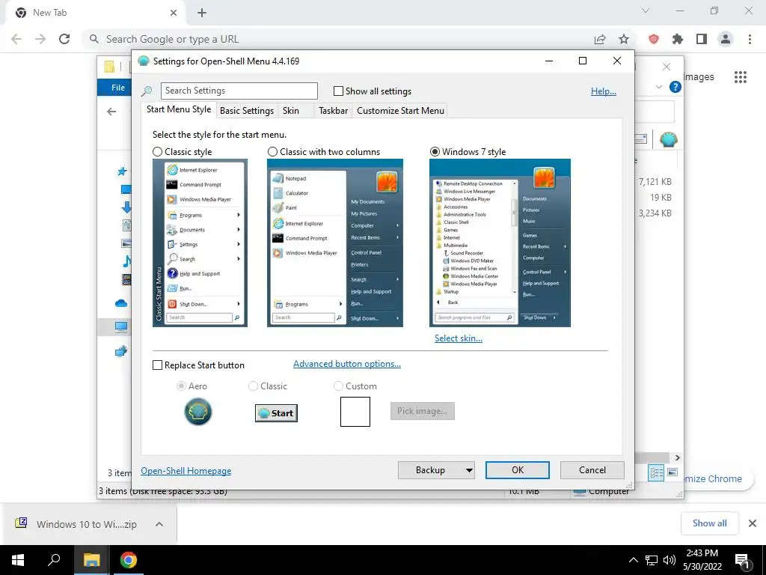
Task: Open Advanced button options... link
Action: click(347, 364)
